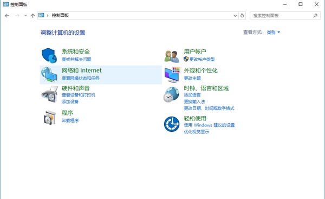The image size is (325, 199).
Task: Click the 更换输入法 link
Action: tap(194, 102)
